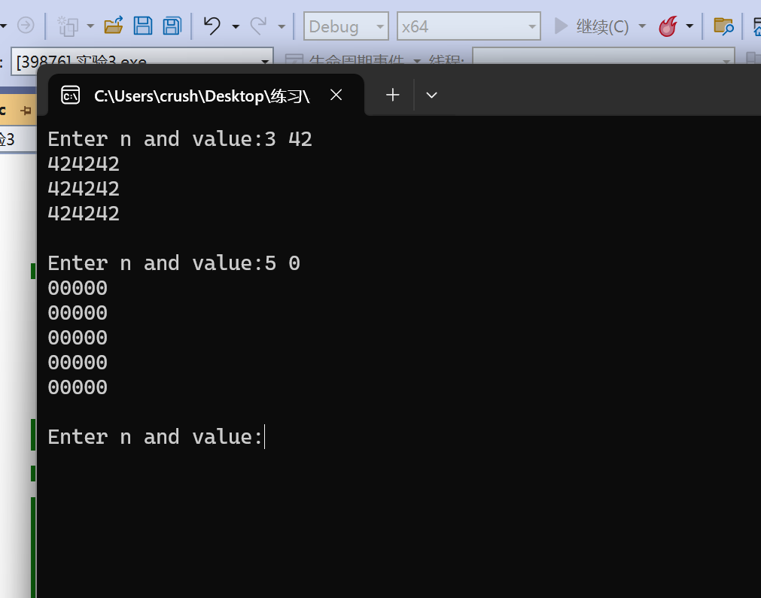761x598 pixels.
Task: Click the terminal tab command prompt icon
Action: point(70,96)
